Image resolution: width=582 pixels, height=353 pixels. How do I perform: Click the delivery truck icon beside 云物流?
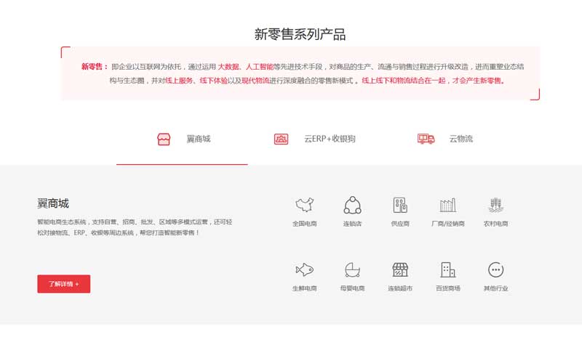tap(426, 139)
